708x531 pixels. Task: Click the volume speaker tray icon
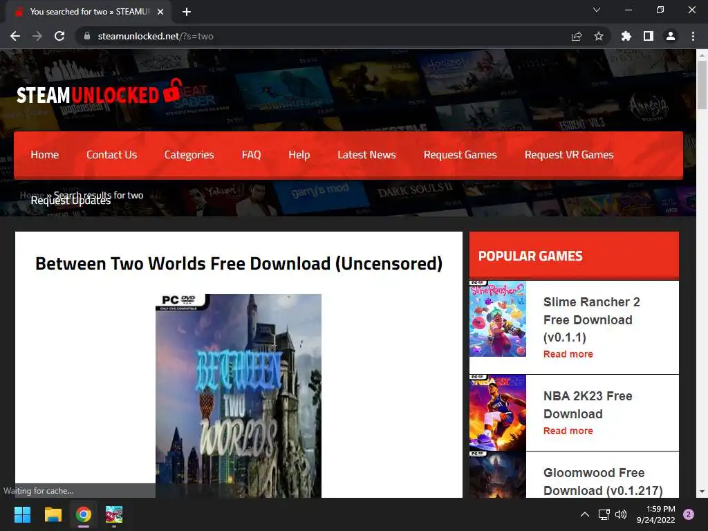click(621, 514)
